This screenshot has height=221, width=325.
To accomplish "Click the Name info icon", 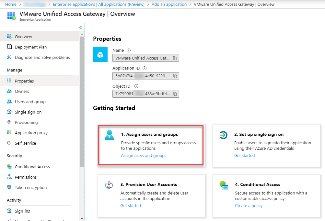I will tap(129, 50).
